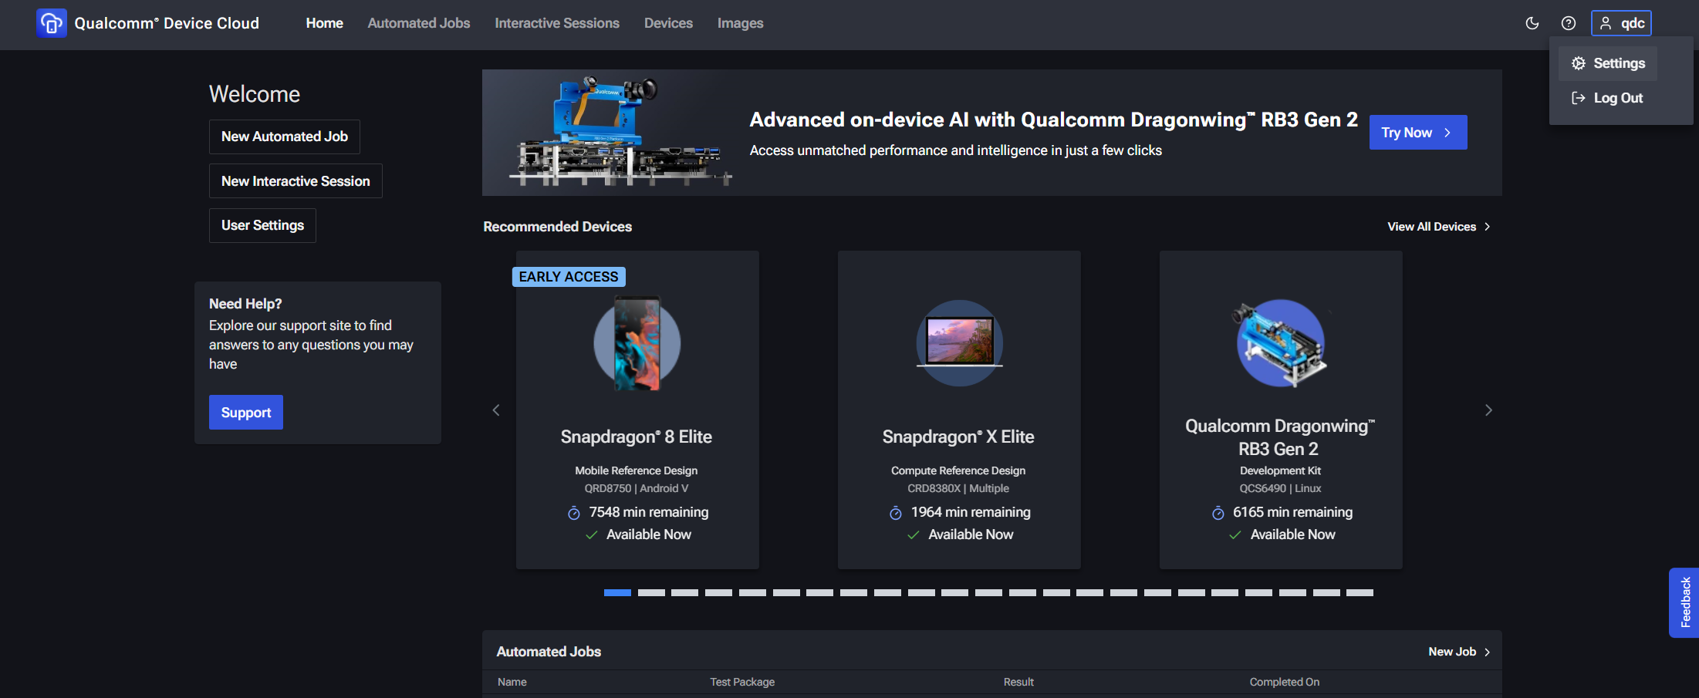Jump to the last carousel page indicator
Image resolution: width=1699 pixels, height=698 pixels.
coord(1360,593)
